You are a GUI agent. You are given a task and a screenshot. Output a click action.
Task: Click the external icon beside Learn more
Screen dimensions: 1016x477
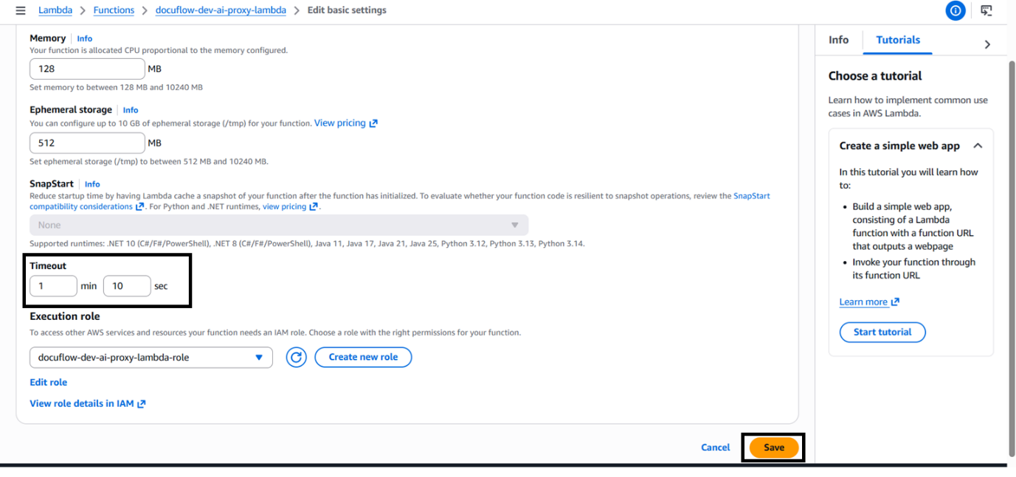tap(896, 302)
